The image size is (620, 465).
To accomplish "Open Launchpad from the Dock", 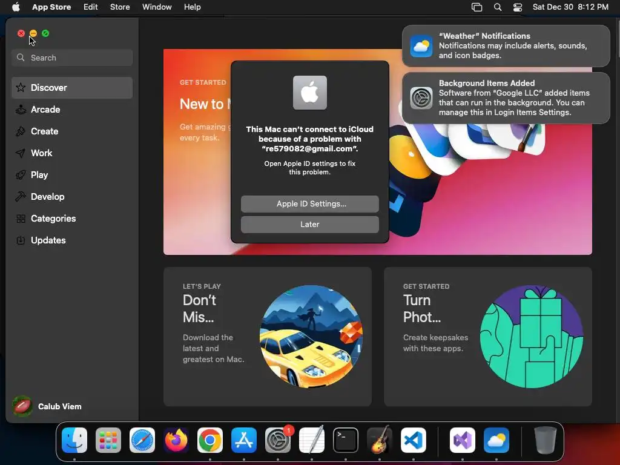I will (x=108, y=440).
